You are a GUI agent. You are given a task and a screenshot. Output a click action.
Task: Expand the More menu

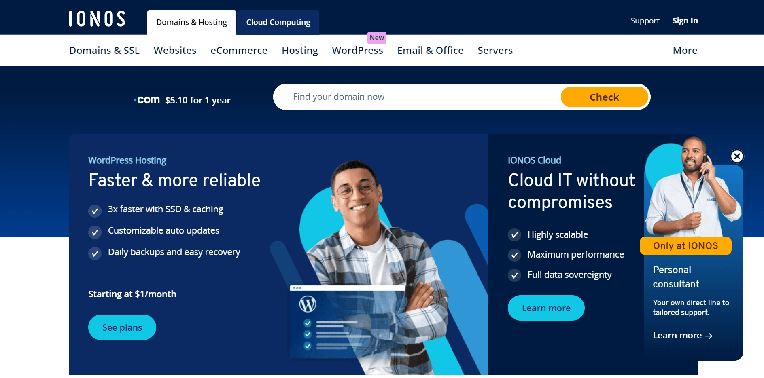tap(685, 51)
